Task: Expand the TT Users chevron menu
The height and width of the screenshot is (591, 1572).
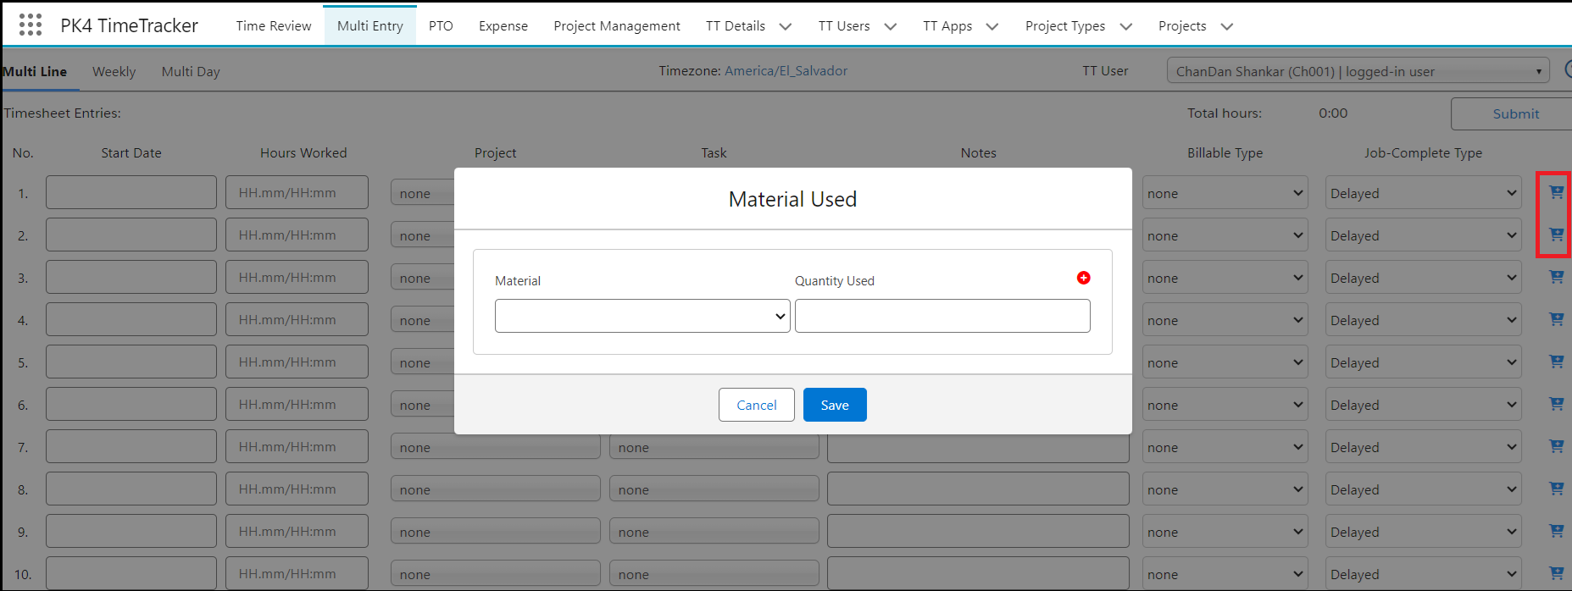Action: pyautogui.click(x=891, y=26)
